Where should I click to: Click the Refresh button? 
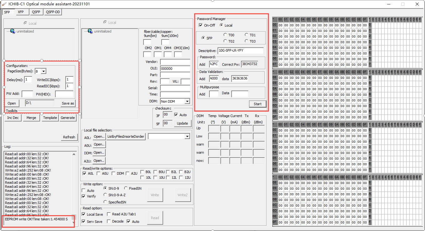pyautogui.click(x=69, y=137)
